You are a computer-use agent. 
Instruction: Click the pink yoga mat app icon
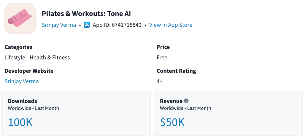tap(20, 19)
